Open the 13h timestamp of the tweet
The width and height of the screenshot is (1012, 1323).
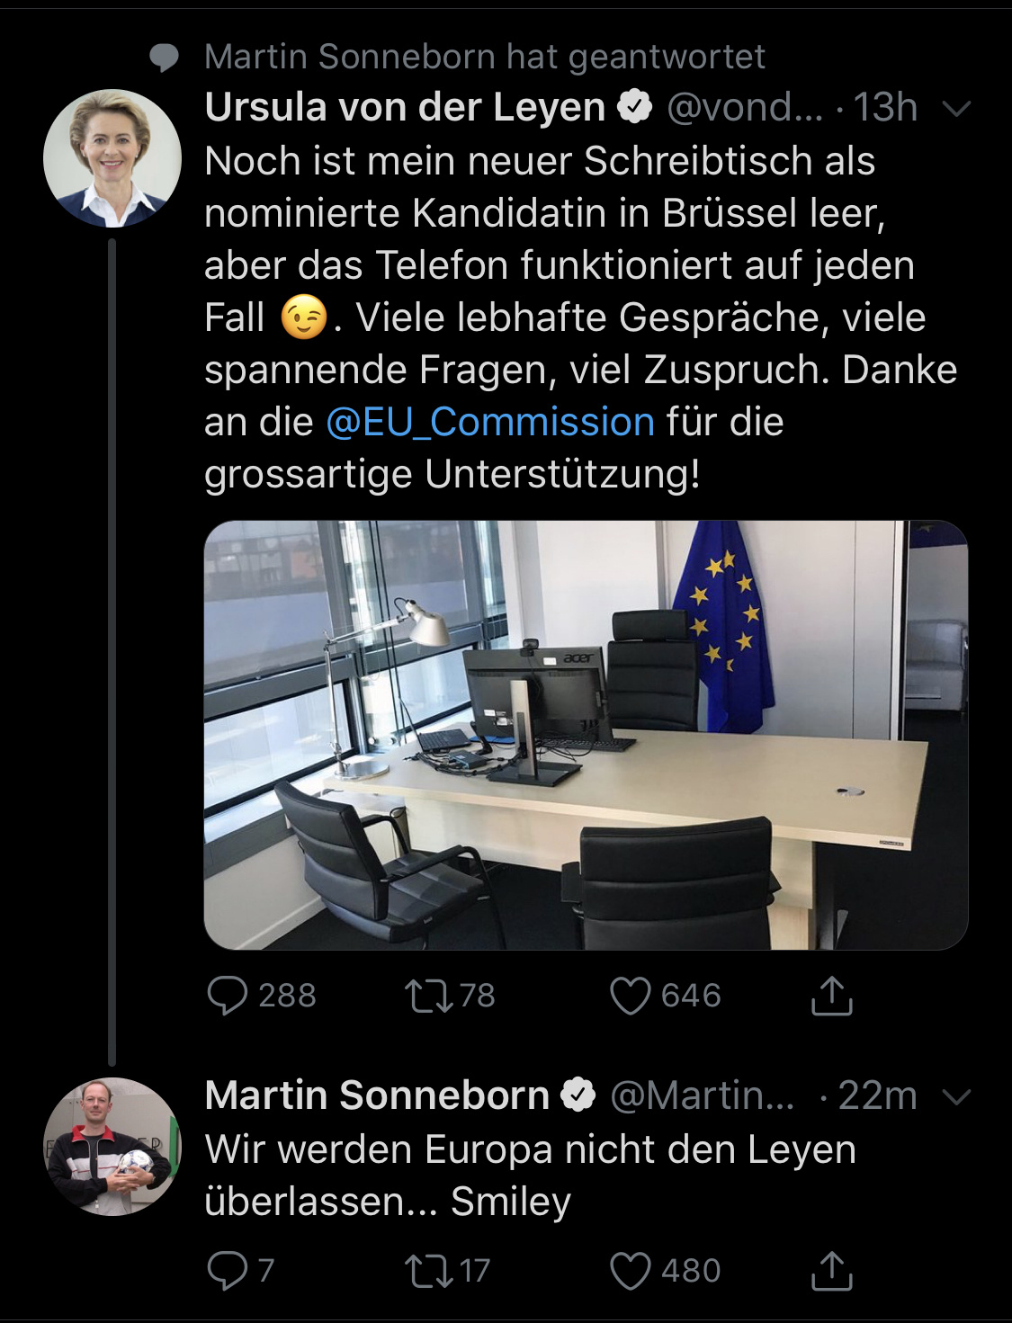click(885, 107)
